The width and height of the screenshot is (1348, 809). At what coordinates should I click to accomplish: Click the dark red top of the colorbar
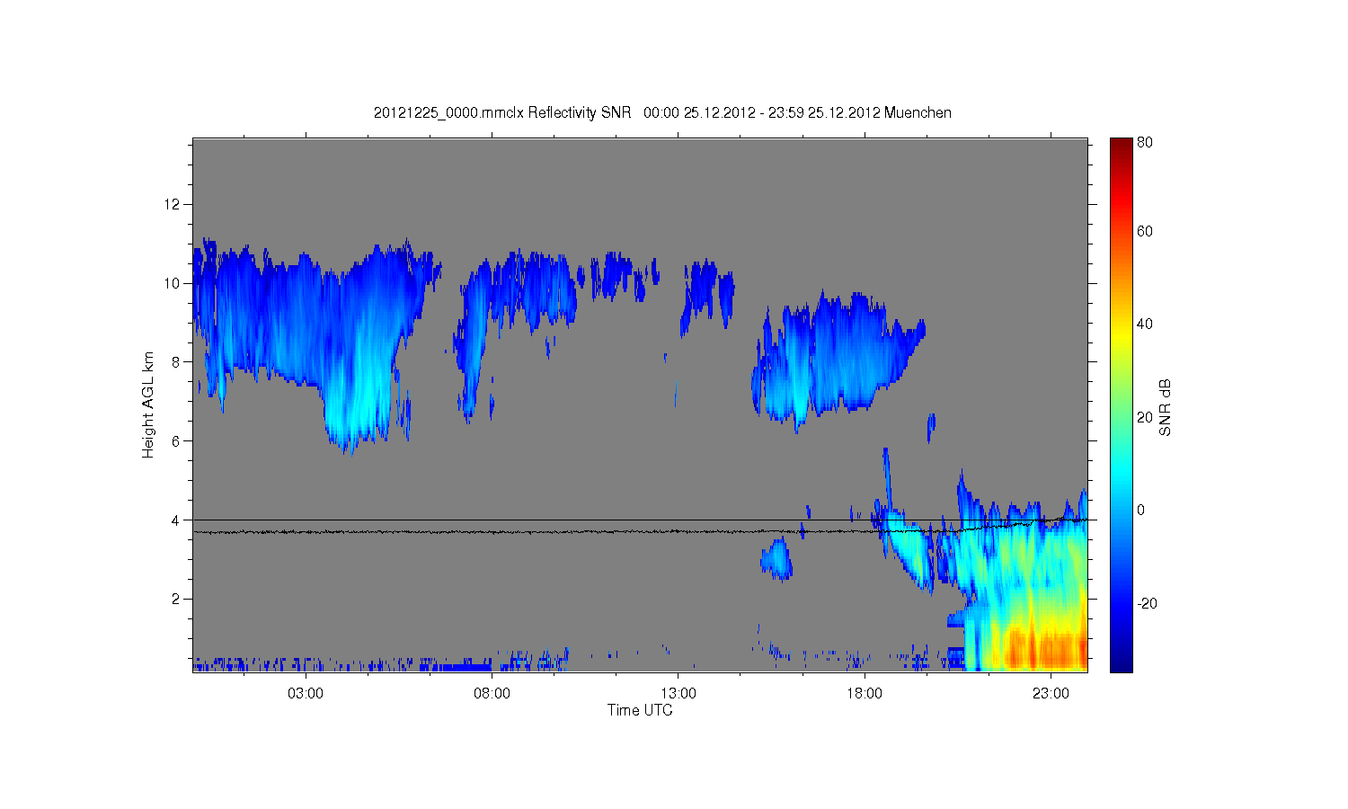[1121, 146]
